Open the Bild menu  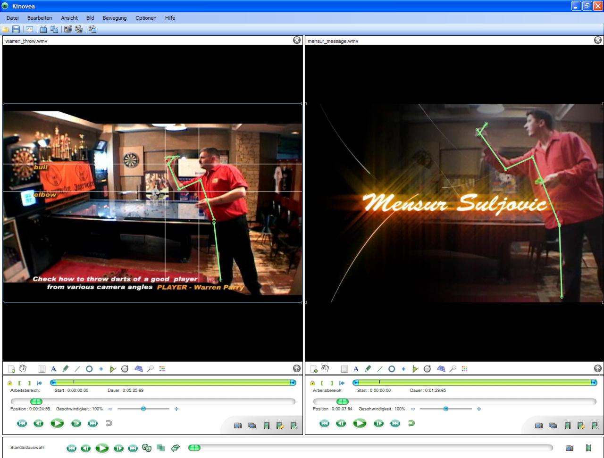90,18
